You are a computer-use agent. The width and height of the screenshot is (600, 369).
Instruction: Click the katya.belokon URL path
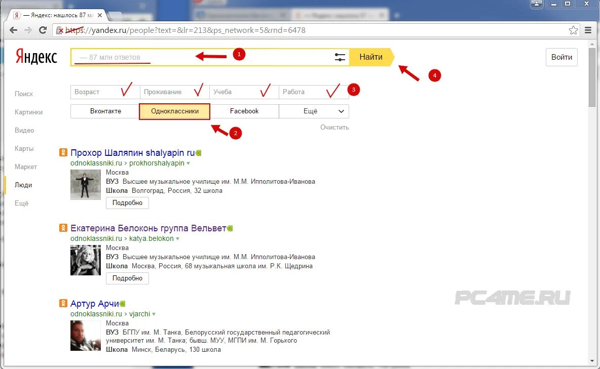click(151, 238)
